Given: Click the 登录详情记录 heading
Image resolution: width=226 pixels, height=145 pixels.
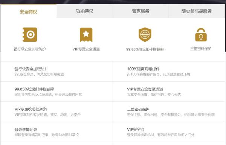Looking at the screenshot, I should pyautogui.click(x=26, y=130).
